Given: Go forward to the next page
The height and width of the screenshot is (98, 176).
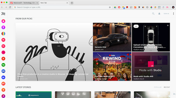Looking at the screenshot, I should (6, 7).
